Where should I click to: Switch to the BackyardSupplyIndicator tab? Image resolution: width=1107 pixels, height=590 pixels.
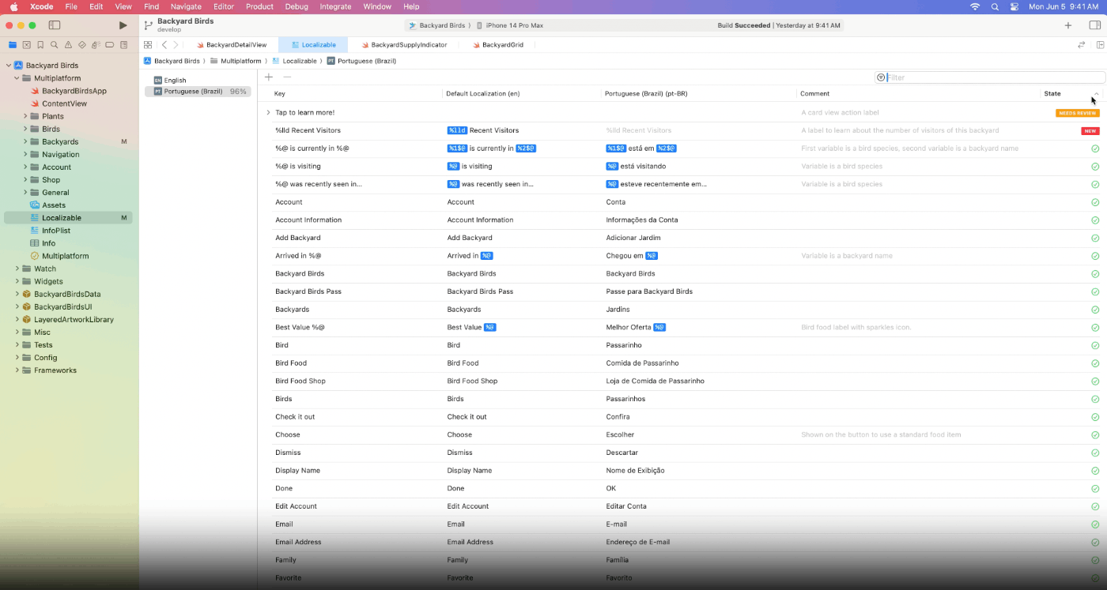[x=403, y=45]
